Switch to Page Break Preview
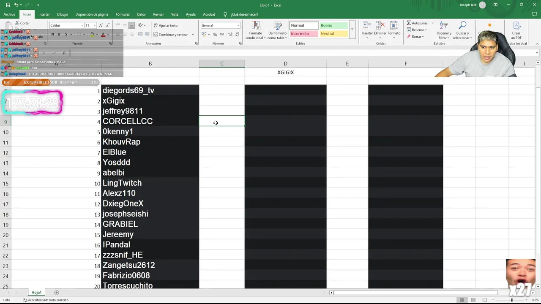 pyautogui.click(x=484, y=300)
